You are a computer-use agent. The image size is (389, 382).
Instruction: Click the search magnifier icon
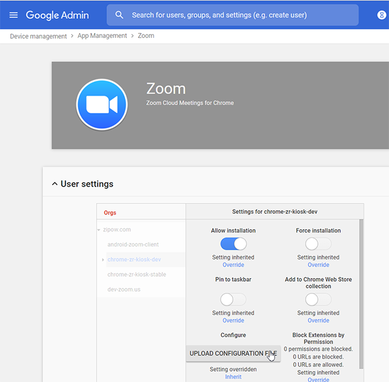[x=119, y=15]
